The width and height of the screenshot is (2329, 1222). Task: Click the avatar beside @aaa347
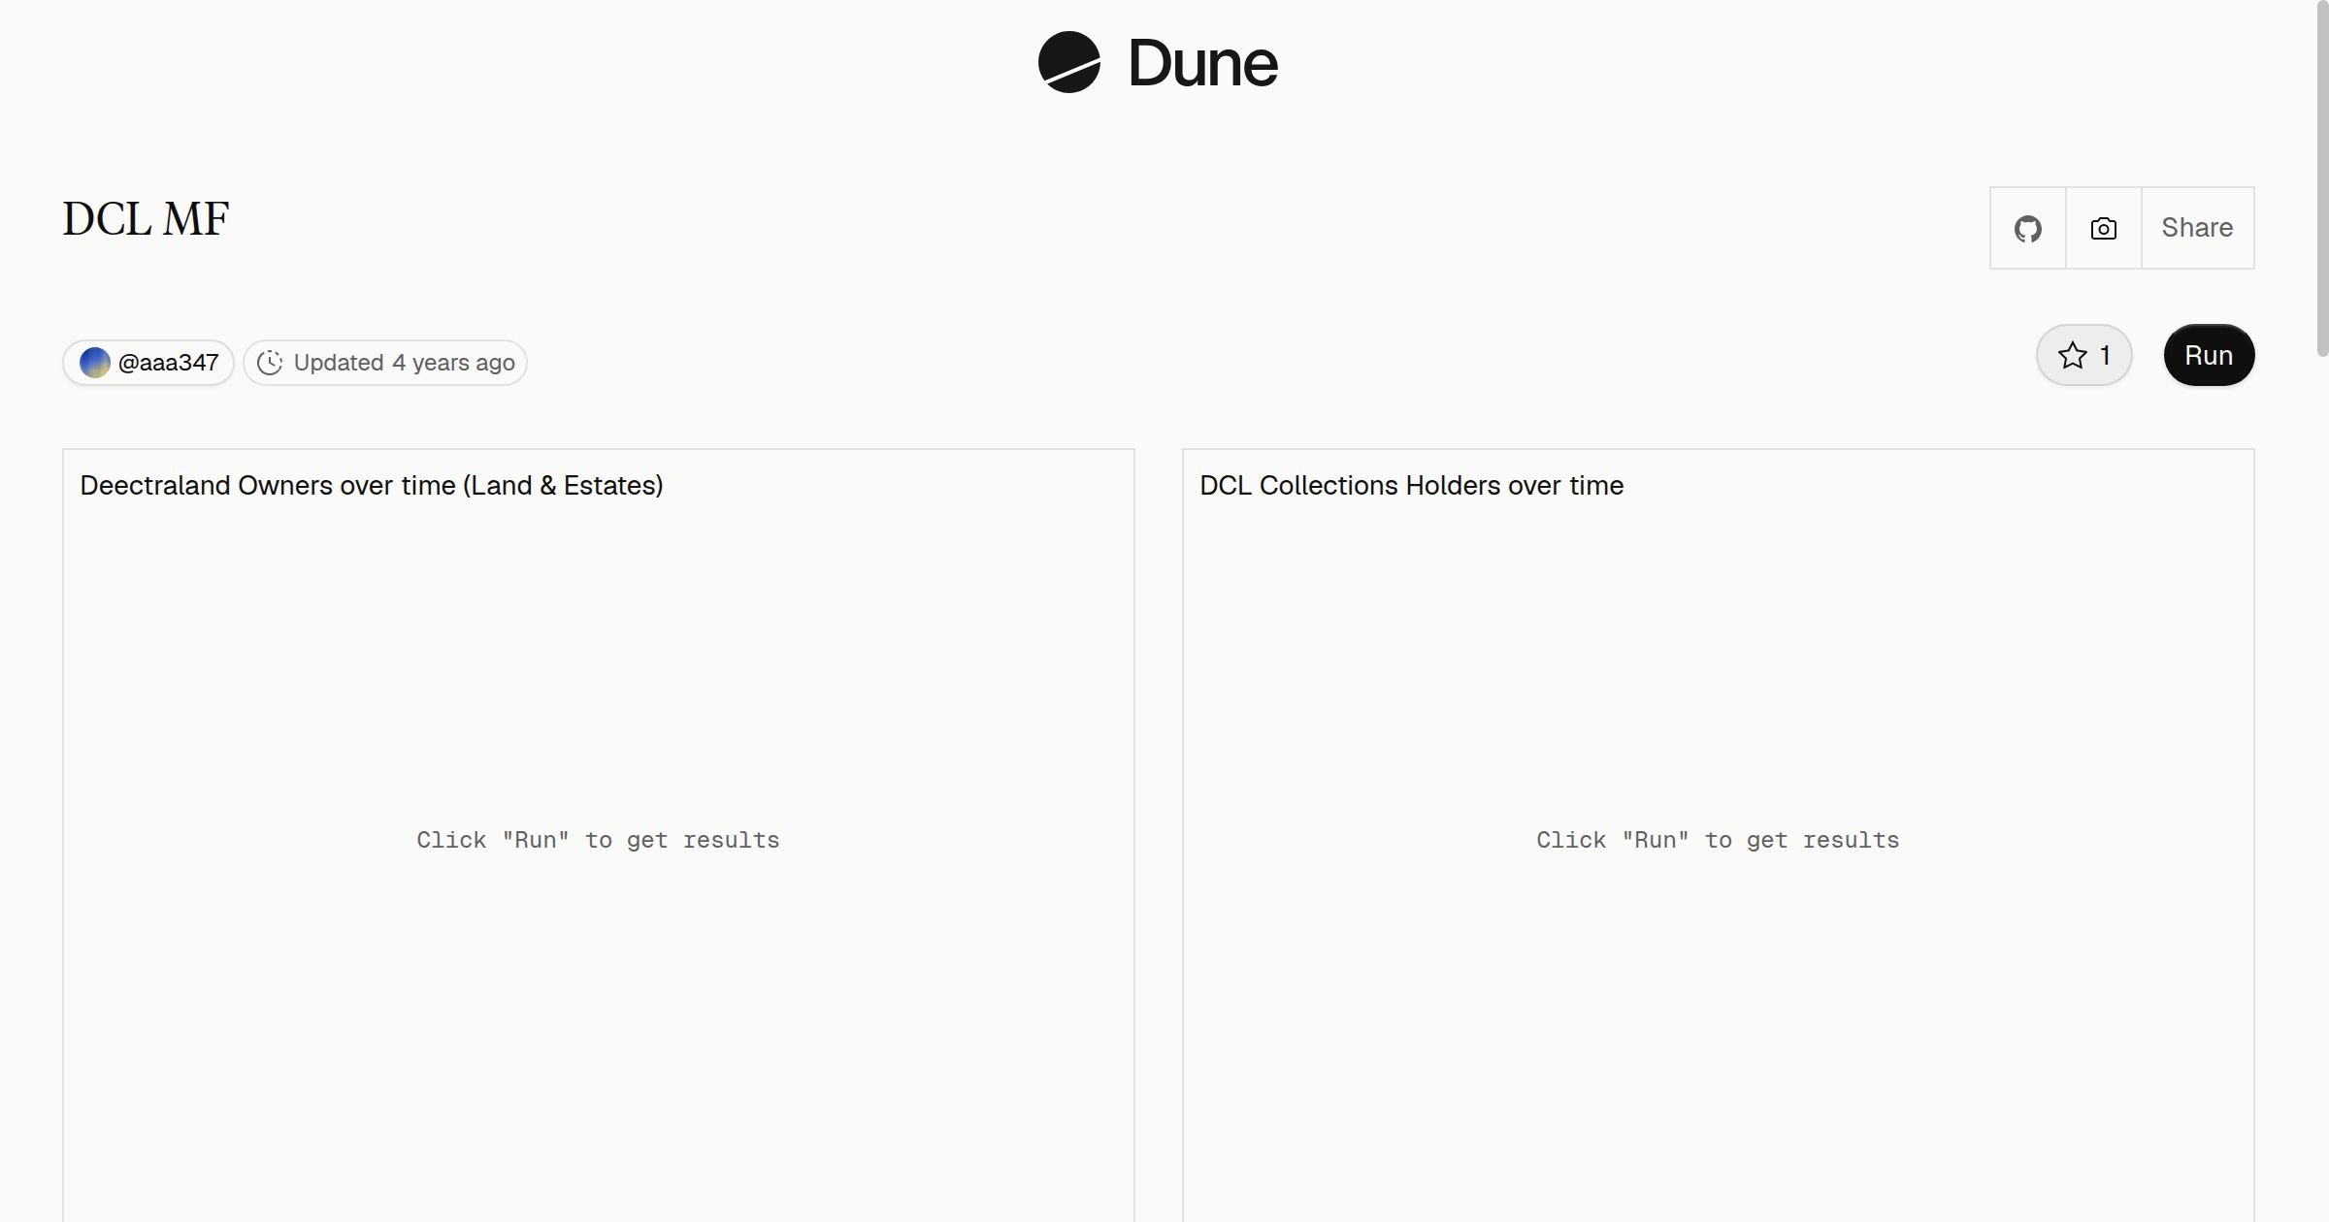(95, 363)
